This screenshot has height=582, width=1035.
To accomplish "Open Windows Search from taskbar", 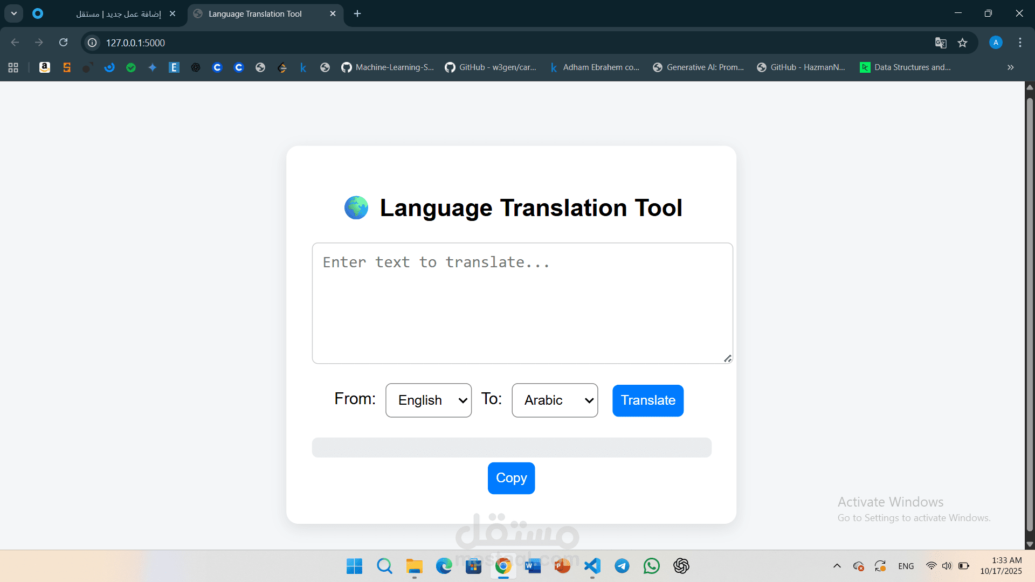I will point(384,566).
